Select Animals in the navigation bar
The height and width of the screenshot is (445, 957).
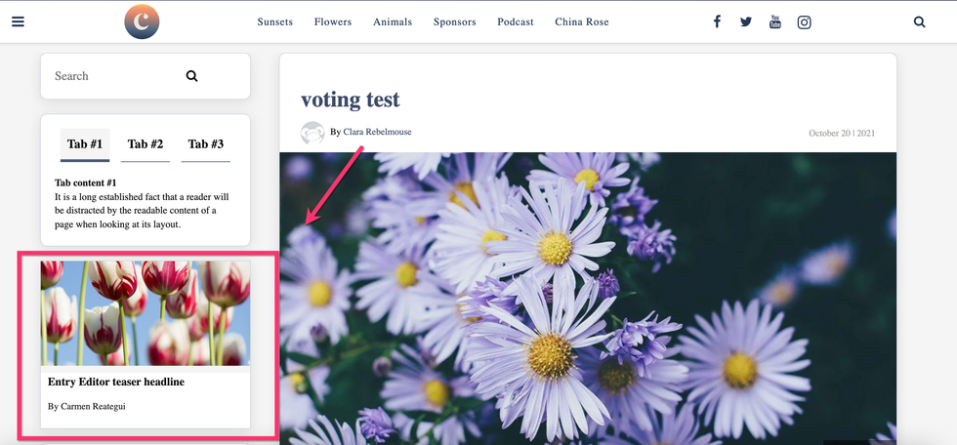(392, 21)
